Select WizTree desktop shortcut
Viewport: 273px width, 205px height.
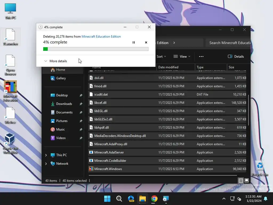(x=10, y=115)
